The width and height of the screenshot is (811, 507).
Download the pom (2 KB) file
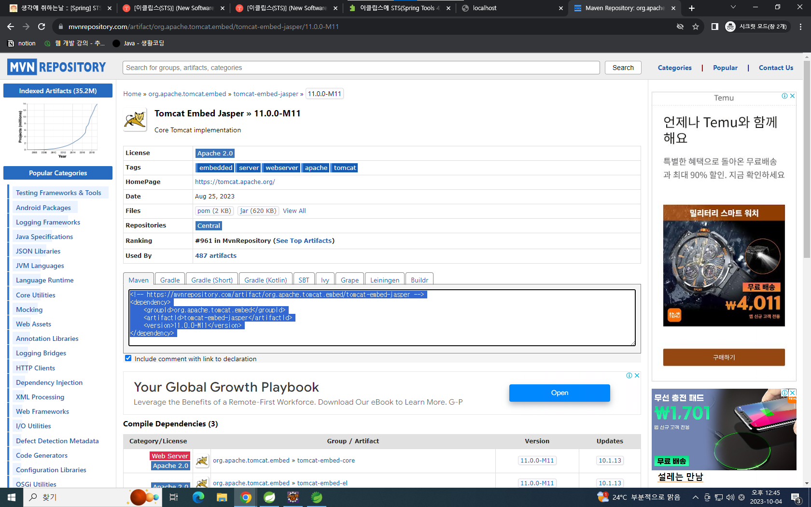[x=214, y=211]
